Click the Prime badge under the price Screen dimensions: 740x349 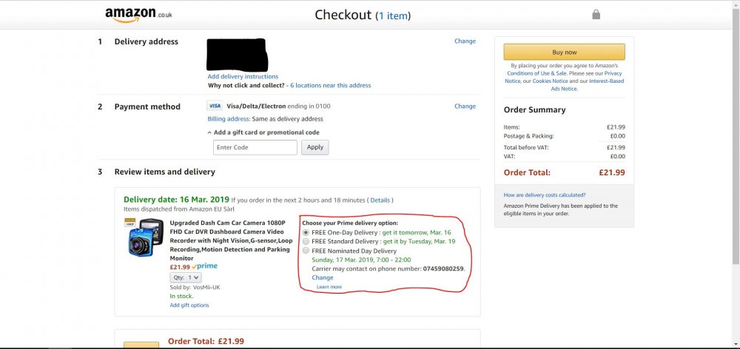205,266
